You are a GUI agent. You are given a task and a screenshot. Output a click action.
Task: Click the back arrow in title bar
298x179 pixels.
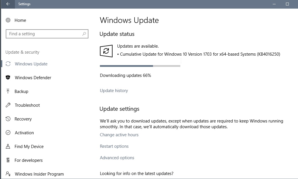click(x=8, y=4)
